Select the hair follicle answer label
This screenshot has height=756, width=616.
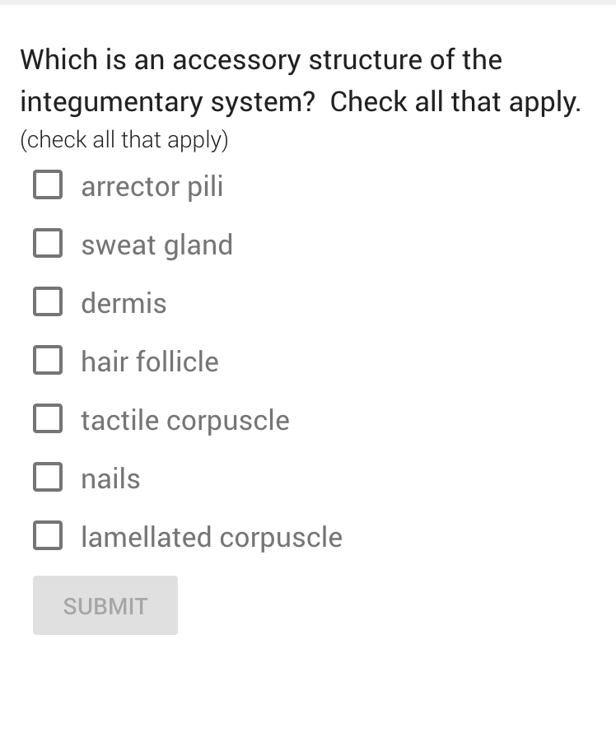click(149, 362)
